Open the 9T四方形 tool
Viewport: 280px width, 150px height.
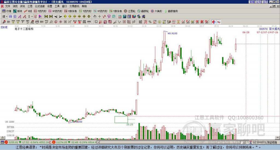[x=101, y=11]
